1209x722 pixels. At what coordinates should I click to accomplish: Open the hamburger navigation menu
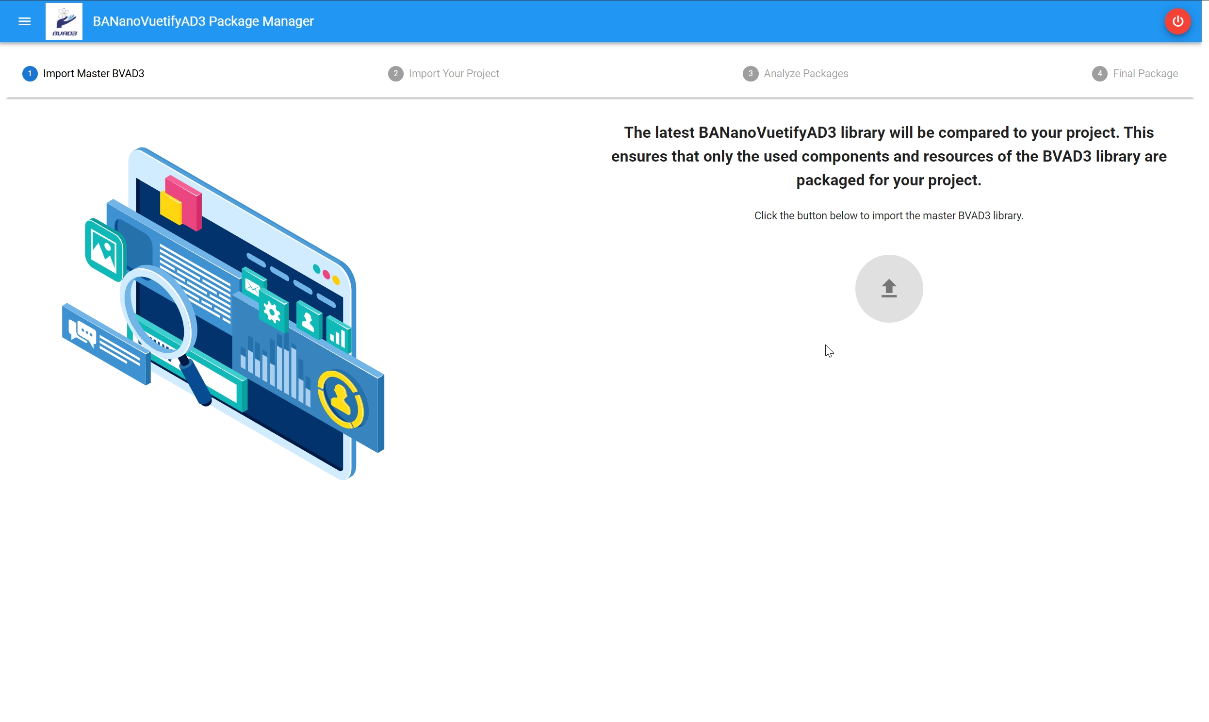coord(24,21)
